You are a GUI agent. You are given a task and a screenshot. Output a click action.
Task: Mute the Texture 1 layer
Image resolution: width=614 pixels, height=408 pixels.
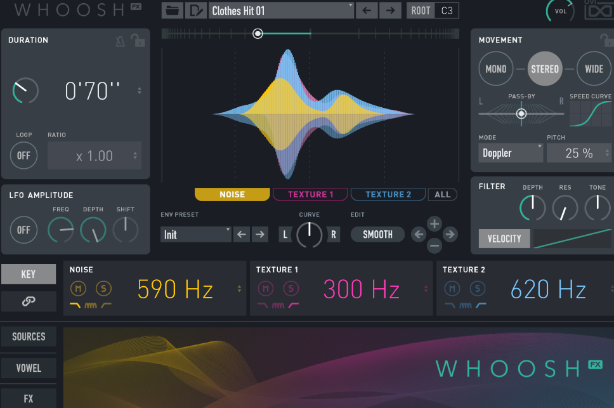click(266, 289)
